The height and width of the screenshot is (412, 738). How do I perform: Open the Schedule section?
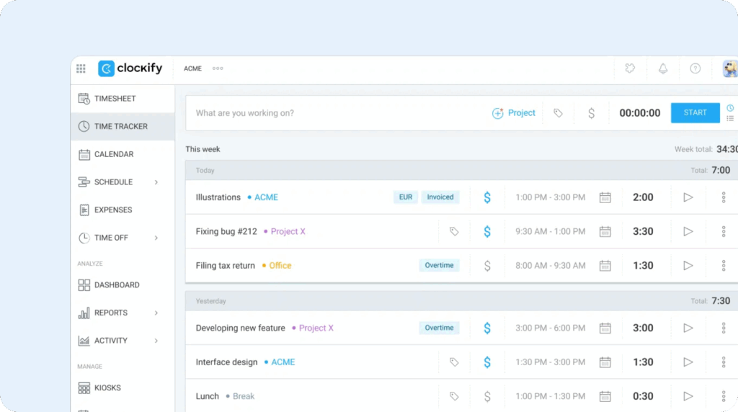(x=113, y=182)
